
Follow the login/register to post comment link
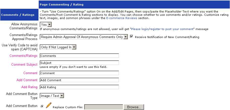(x=162, y=29)
